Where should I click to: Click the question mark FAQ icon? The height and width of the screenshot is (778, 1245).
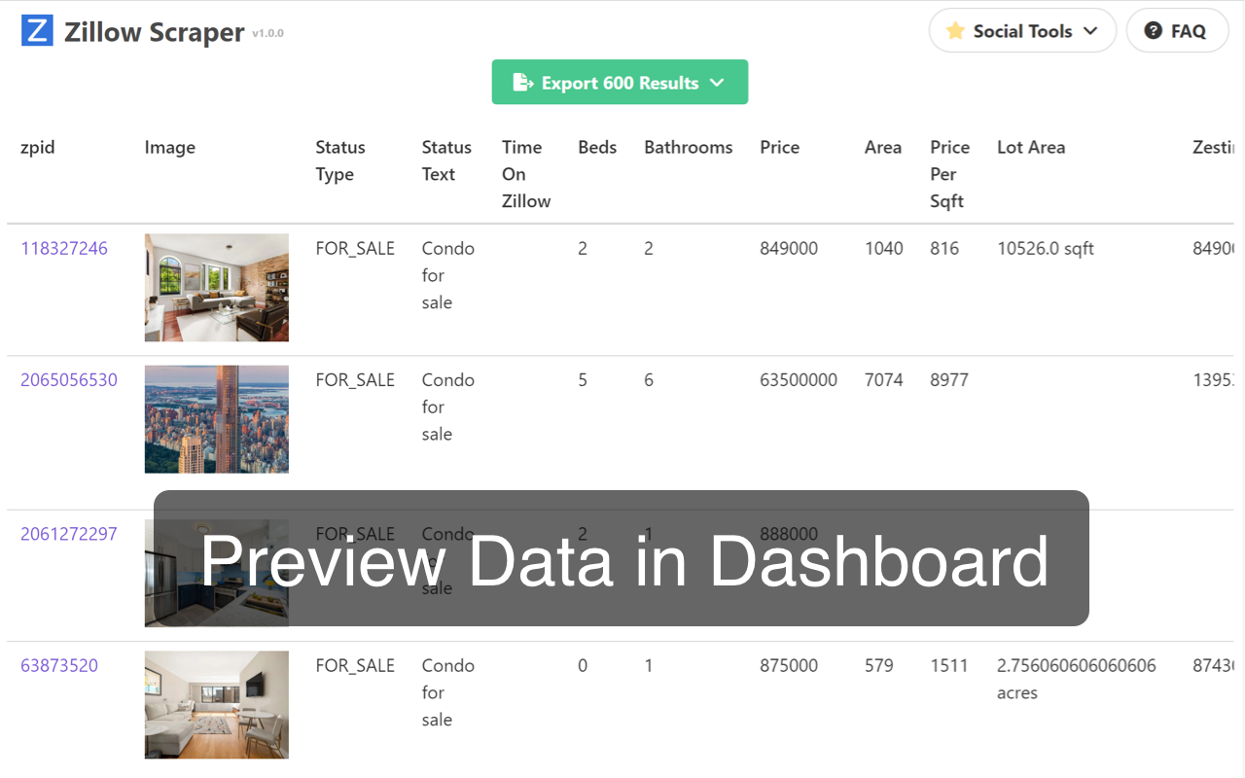[x=1154, y=31]
